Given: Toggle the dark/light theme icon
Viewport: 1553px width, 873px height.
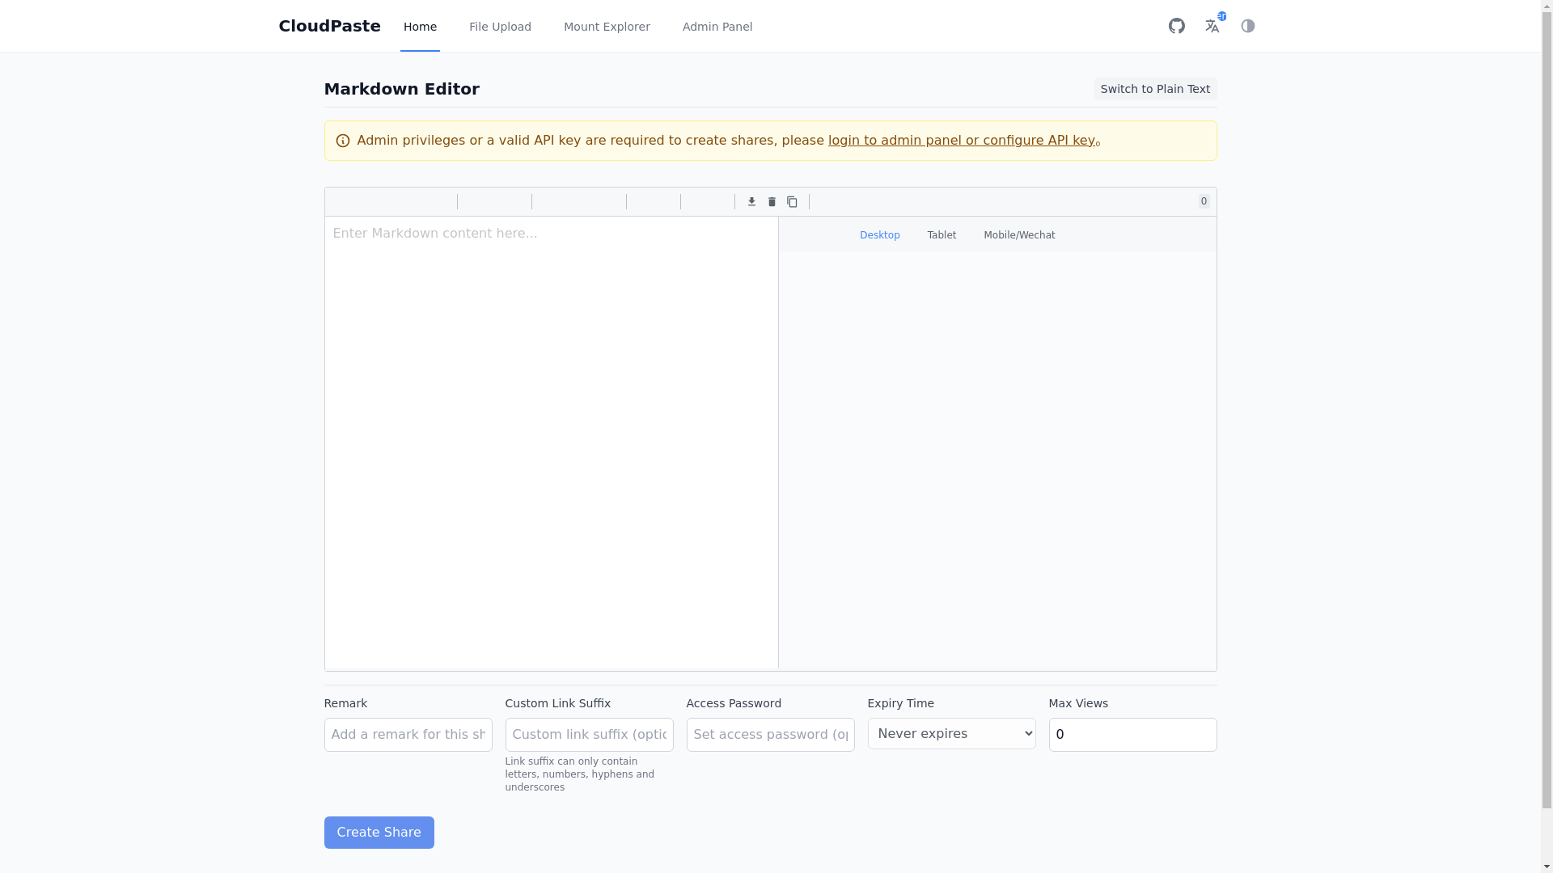Looking at the screenshot, I should tap(1248, 26).
